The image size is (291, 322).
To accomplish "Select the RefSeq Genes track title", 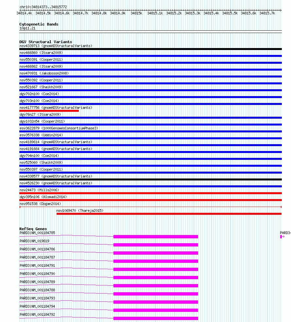I will [33, 229].
